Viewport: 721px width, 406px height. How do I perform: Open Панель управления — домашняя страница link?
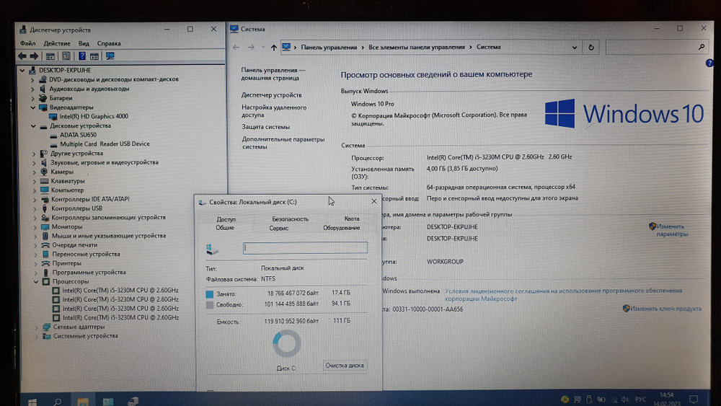(273, 74)
